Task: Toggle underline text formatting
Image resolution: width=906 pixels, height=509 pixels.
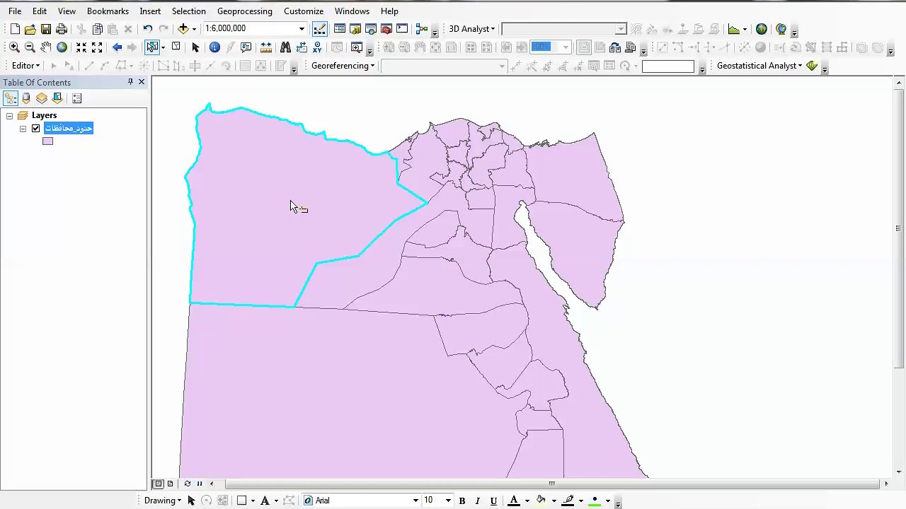Action: 493,501
